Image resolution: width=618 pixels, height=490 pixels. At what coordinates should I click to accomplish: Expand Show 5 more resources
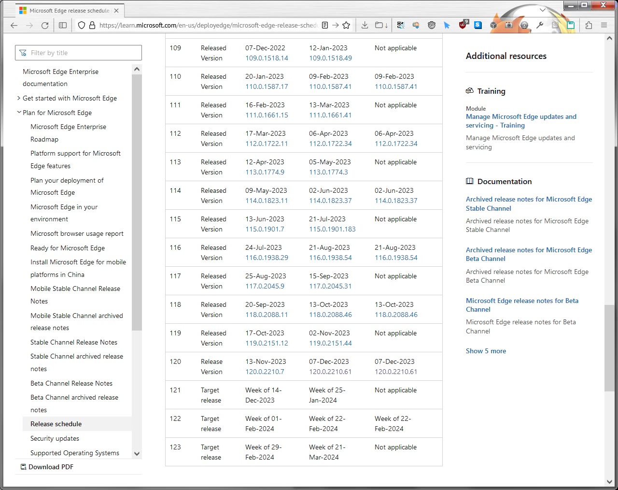coord(486,351)
